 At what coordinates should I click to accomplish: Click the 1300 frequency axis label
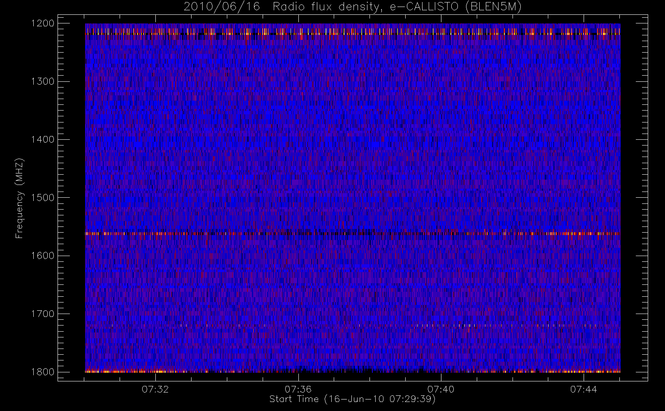pos(43,81)
